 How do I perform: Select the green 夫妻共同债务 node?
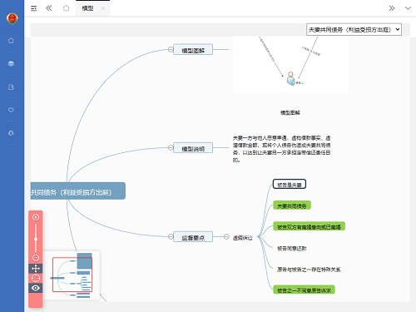click(x=292, y=206)
